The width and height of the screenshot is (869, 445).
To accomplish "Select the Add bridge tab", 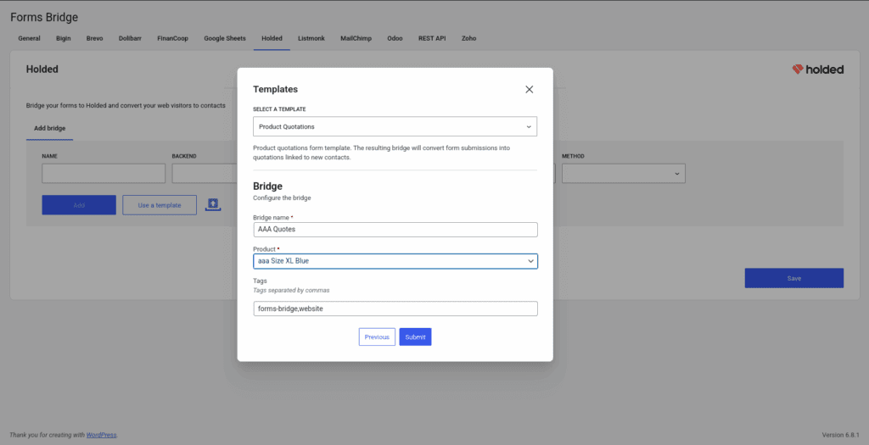I will (x=50, y=128).
